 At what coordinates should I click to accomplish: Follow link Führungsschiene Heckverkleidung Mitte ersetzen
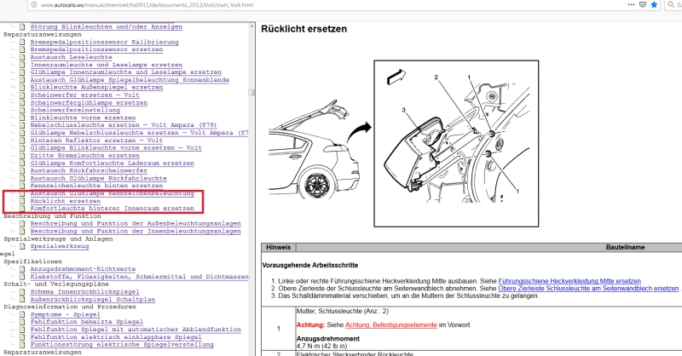(569, 280)
